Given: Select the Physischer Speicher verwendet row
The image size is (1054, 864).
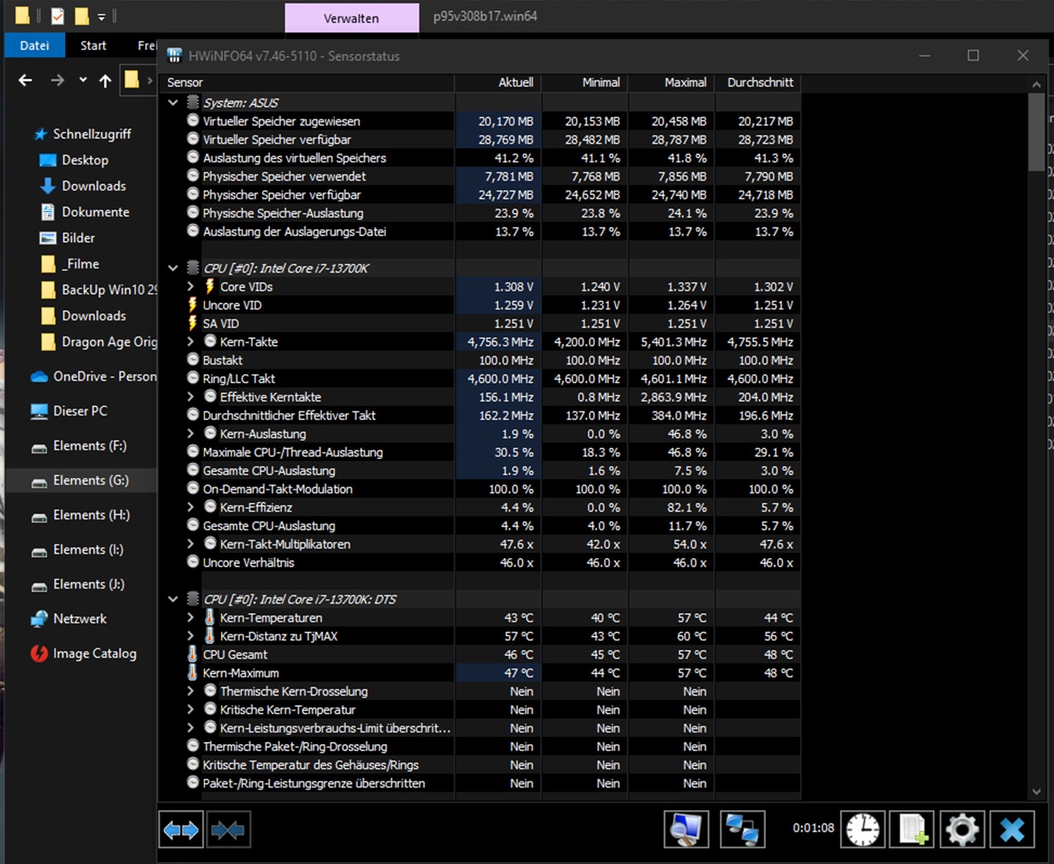Looking at the screenshot, I should click(x=480, y=176).
